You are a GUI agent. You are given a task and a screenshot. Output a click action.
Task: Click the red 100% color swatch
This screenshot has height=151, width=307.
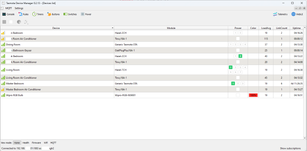point(253,95)
